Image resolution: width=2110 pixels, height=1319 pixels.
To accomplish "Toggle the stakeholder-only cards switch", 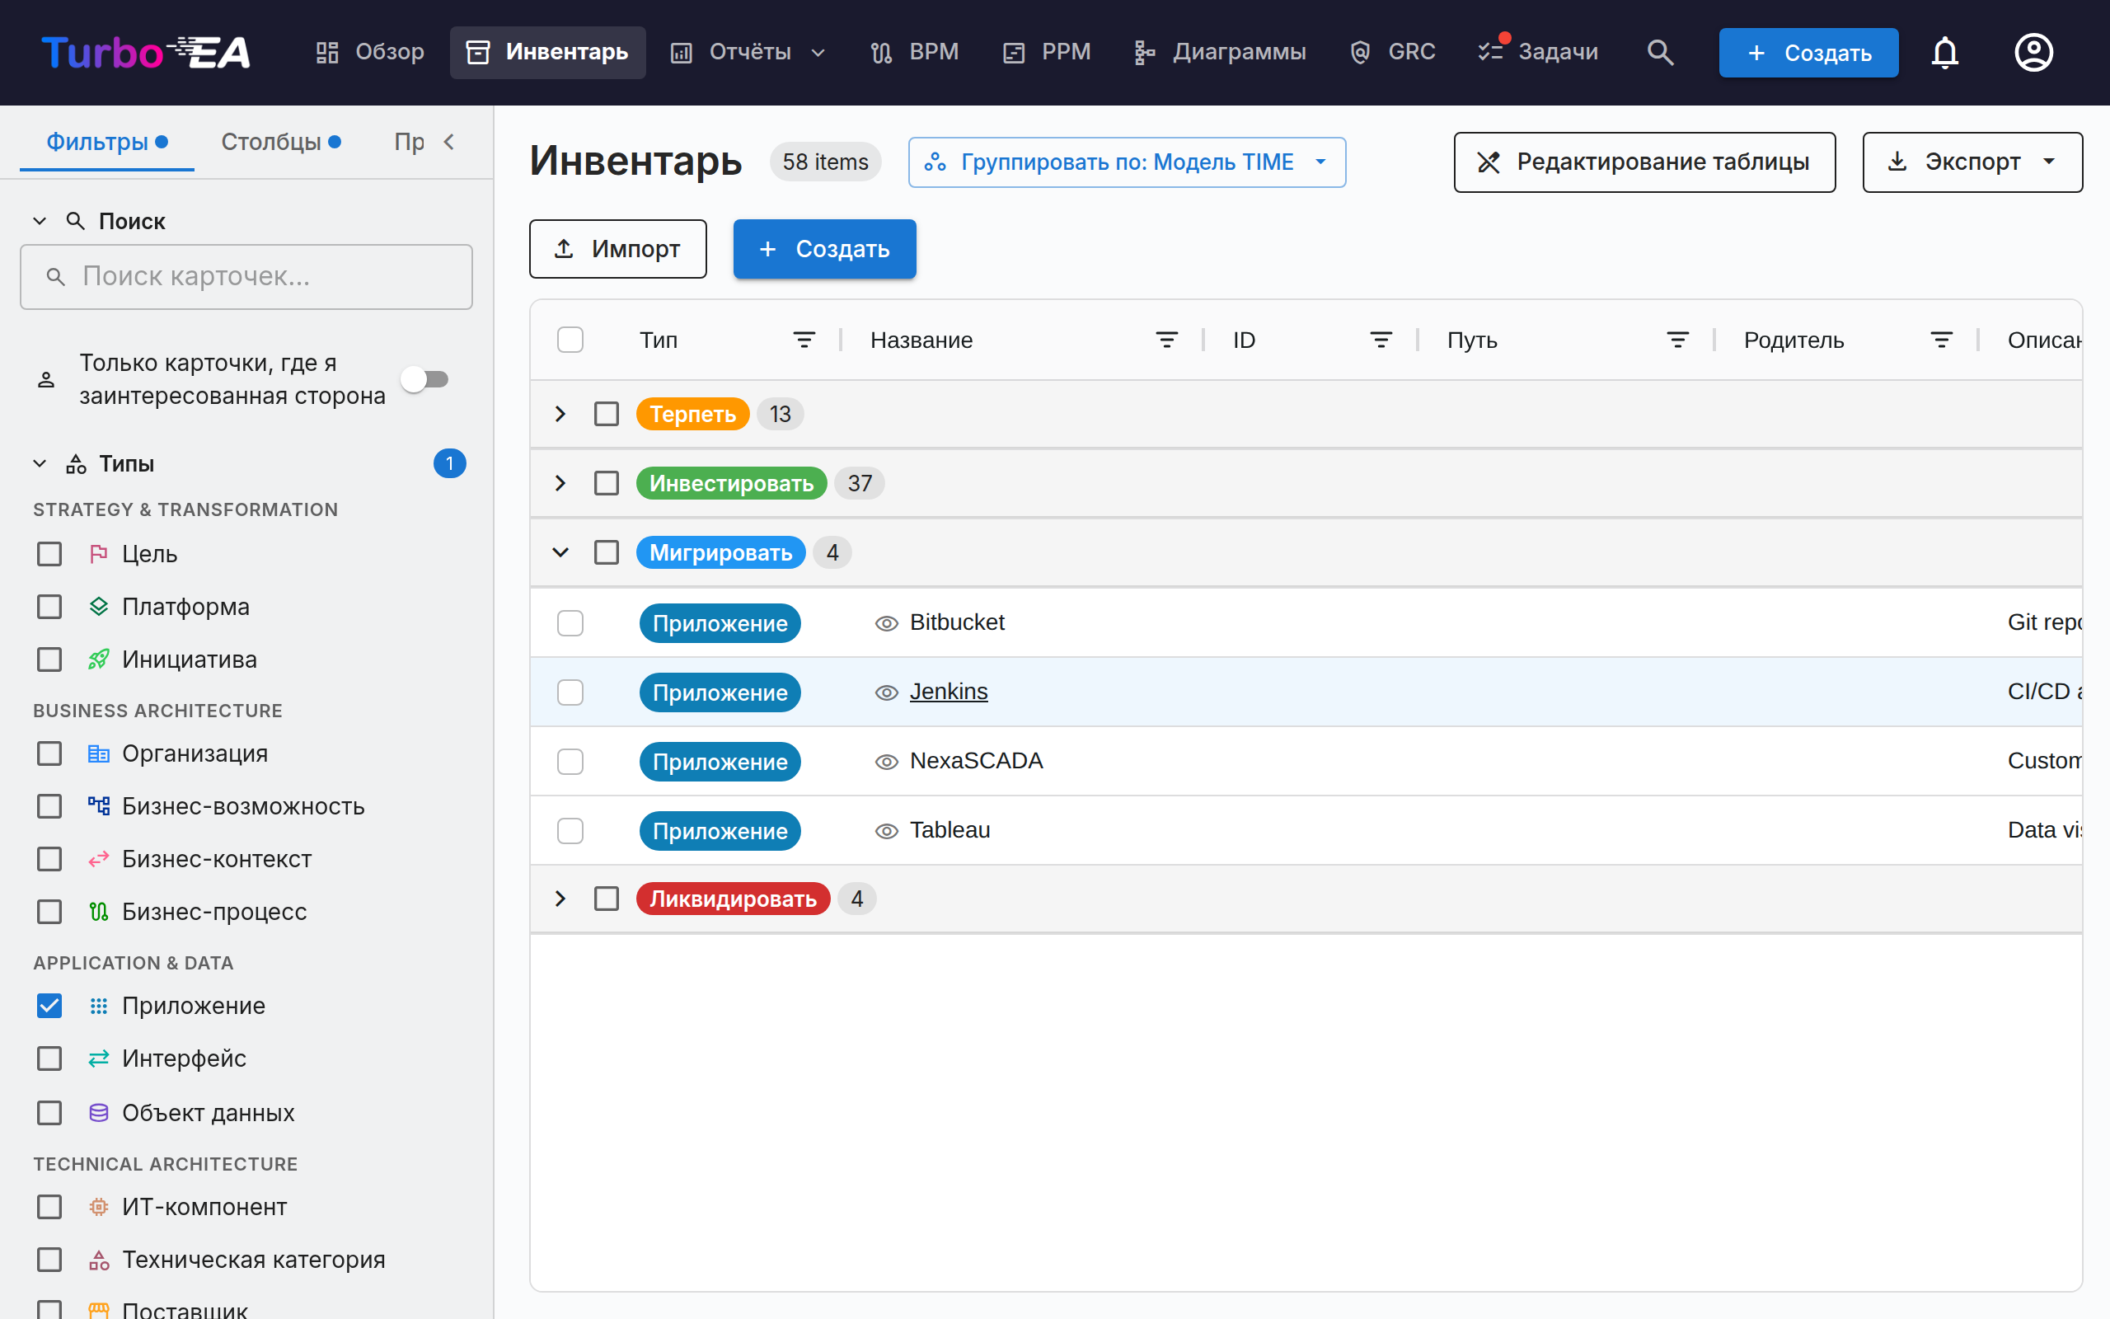I will (x=424, y=379).
